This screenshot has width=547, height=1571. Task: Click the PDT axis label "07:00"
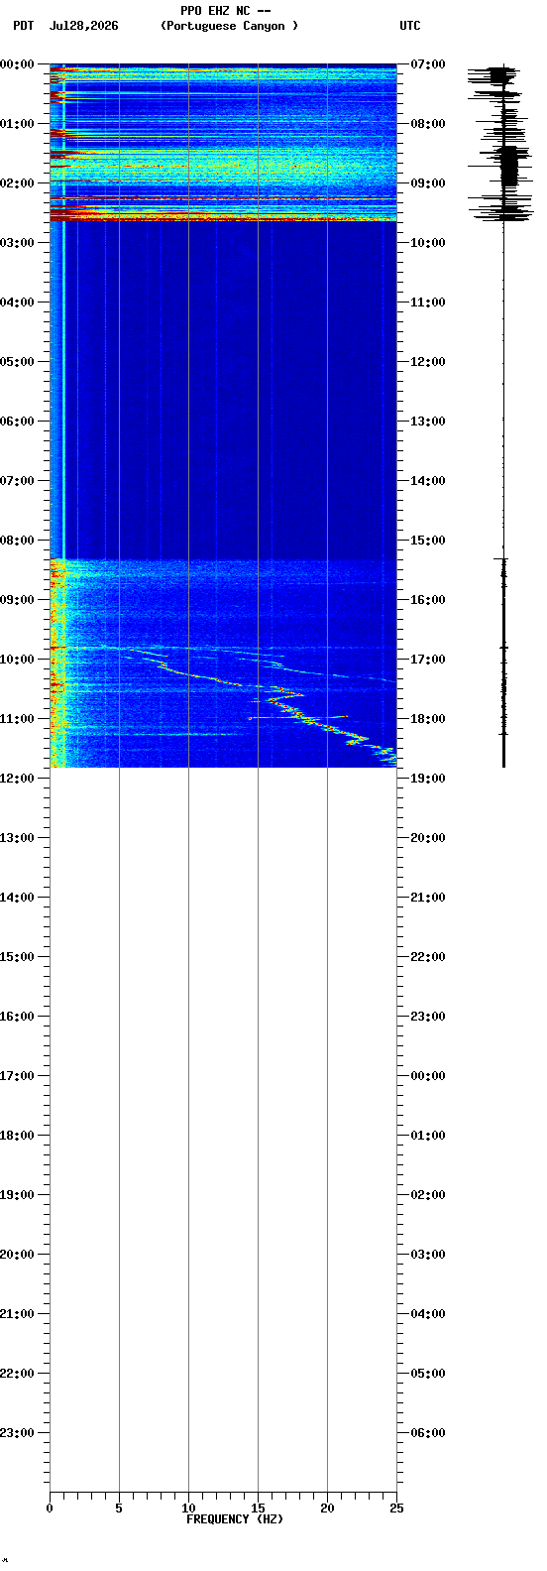[18, 481]
